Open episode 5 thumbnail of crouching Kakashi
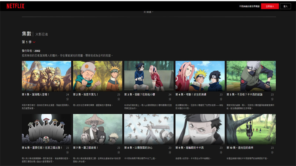 [251, 76]
